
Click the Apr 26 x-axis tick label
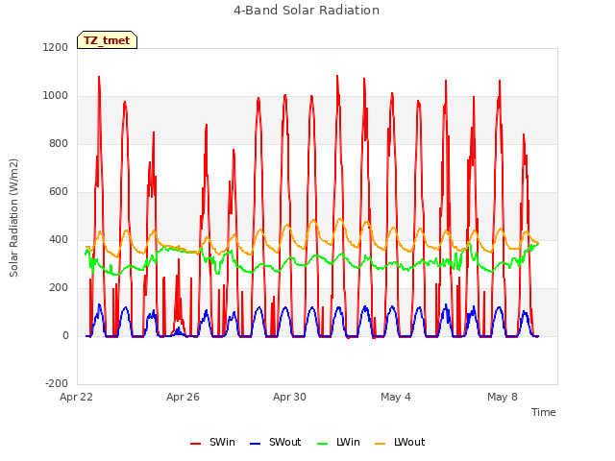(x=183, y=397)
